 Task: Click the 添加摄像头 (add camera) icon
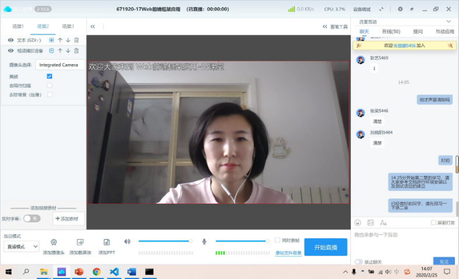point(54,242)
